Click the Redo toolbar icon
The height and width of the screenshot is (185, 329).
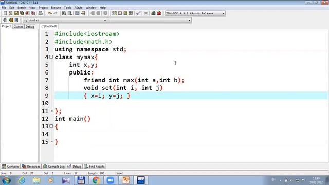56,13
